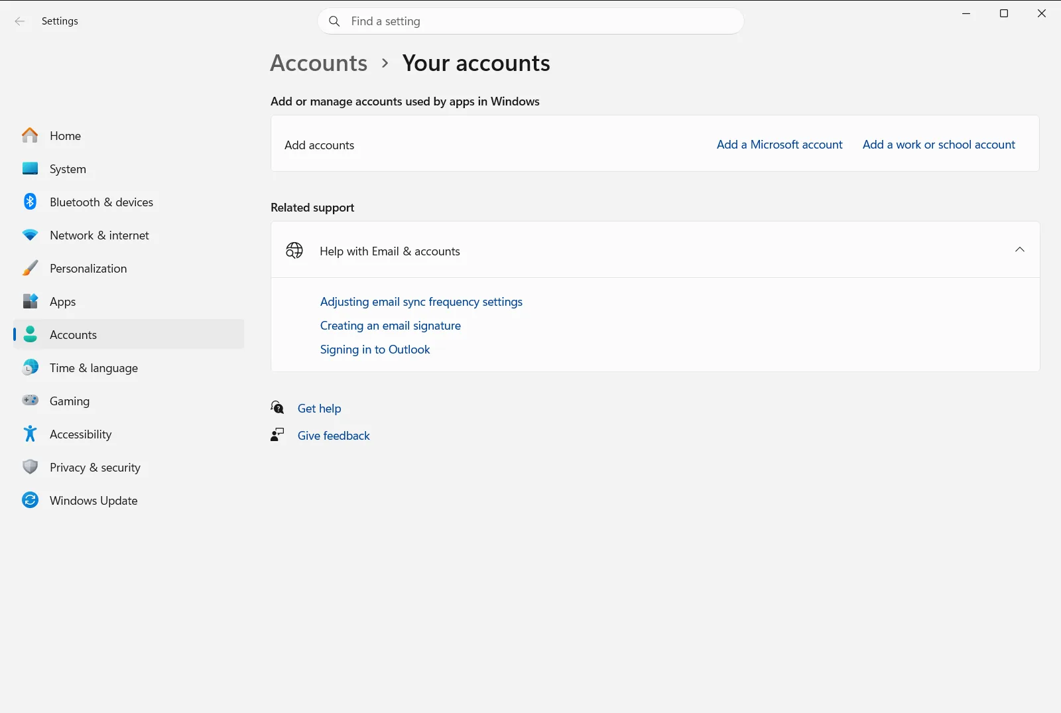Go to System settings
1061x713 pixels.
[129, 168]
